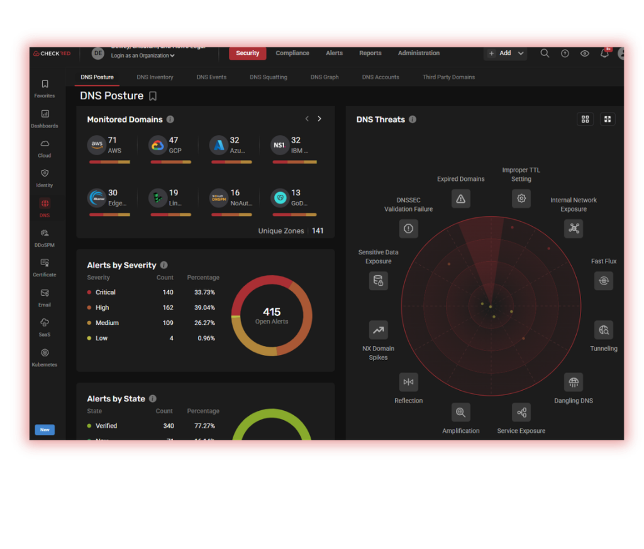
Task: Click the Tunneling threat icon
Action: point(603,330)
